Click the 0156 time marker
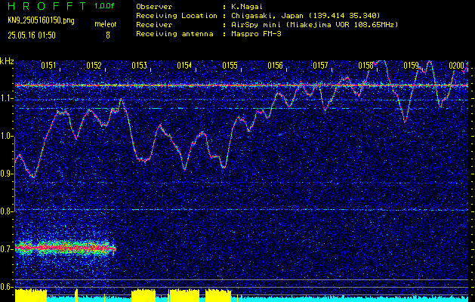475x302 pixels. click(x=275, y=65)
